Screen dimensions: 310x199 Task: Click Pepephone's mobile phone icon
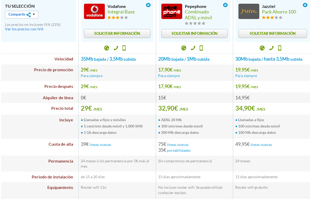201,48
